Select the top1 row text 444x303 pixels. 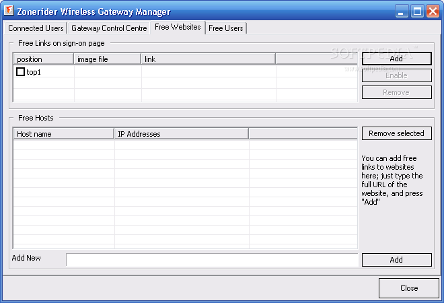coord(34,72)
